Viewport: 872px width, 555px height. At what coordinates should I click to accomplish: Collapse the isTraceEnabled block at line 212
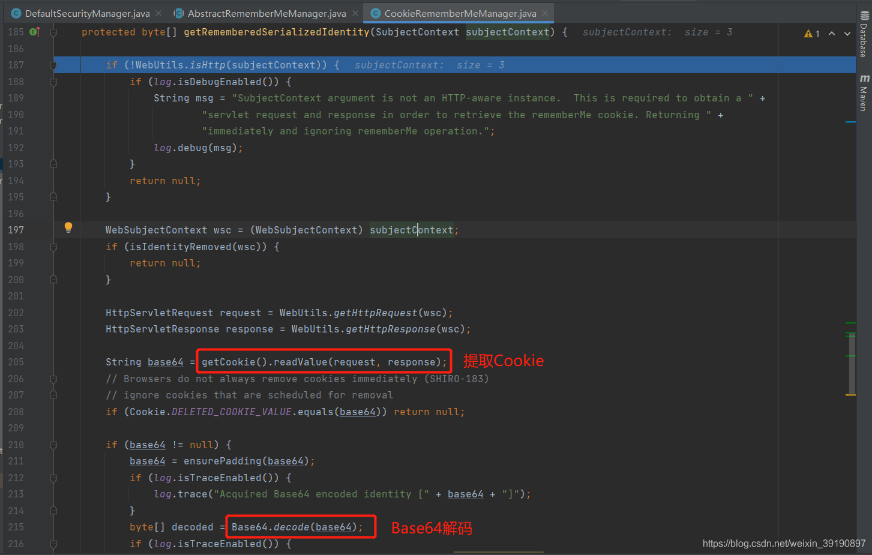53,478
